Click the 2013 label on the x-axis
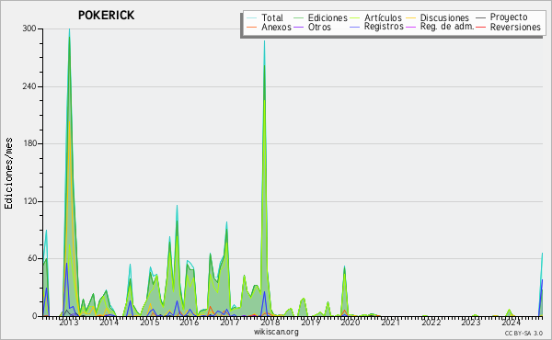This screenshot has height=340, width=552. point(69,322)
